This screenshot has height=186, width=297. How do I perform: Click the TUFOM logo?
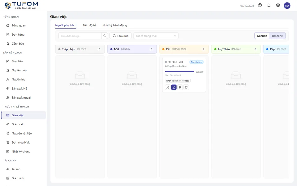[x=21, y=5]
